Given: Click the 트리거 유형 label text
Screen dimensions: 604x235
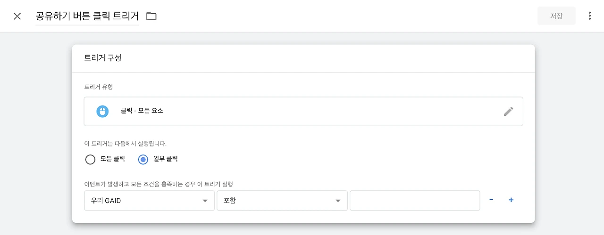Looking at the screenshot, I should click(98, 87).
